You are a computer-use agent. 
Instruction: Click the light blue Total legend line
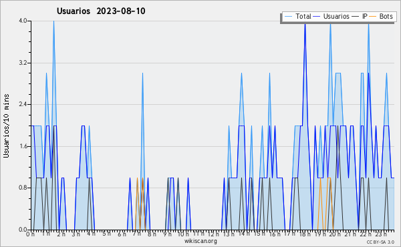tap(288, 17)
